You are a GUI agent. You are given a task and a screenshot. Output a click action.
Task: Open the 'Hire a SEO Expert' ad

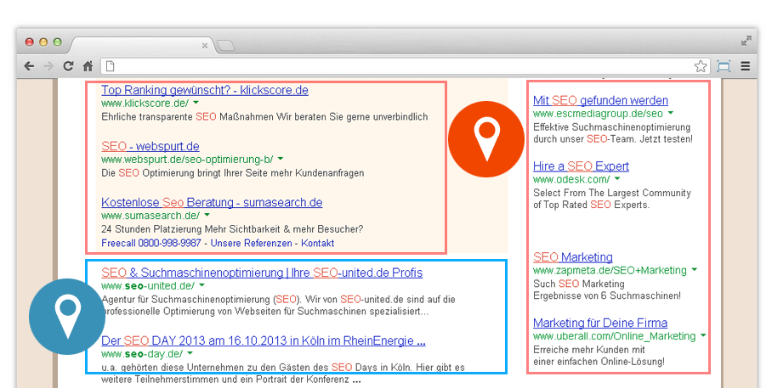coord(581,166)
